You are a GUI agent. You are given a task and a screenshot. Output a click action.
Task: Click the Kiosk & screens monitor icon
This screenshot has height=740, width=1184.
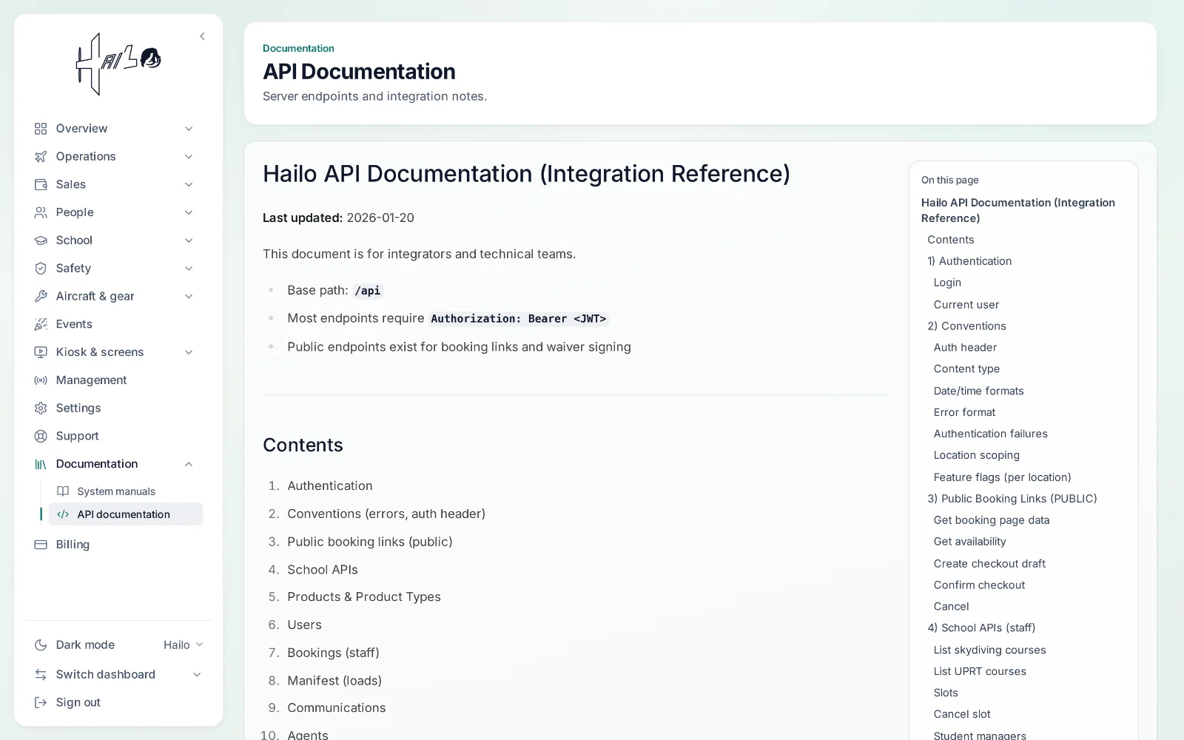coord(41,352)
